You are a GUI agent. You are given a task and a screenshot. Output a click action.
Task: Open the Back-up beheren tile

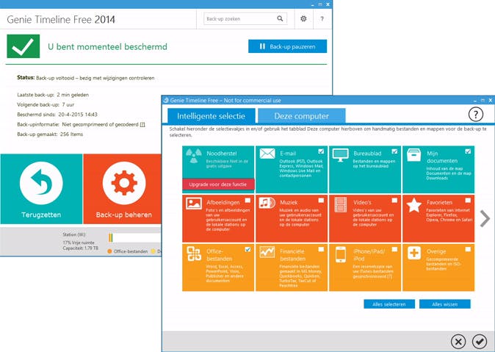point(123,189)
